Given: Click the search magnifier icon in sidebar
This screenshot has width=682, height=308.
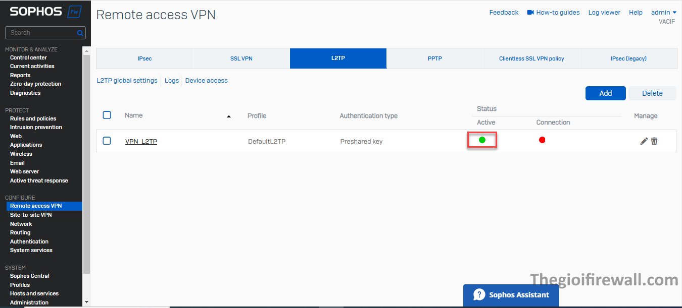Looking at the screenshot, I should tap(80, 33).
